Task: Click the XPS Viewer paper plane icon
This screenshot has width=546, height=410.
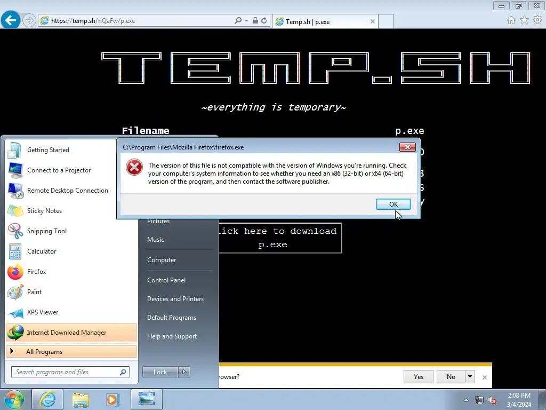Action: click(x=15, y=313)
